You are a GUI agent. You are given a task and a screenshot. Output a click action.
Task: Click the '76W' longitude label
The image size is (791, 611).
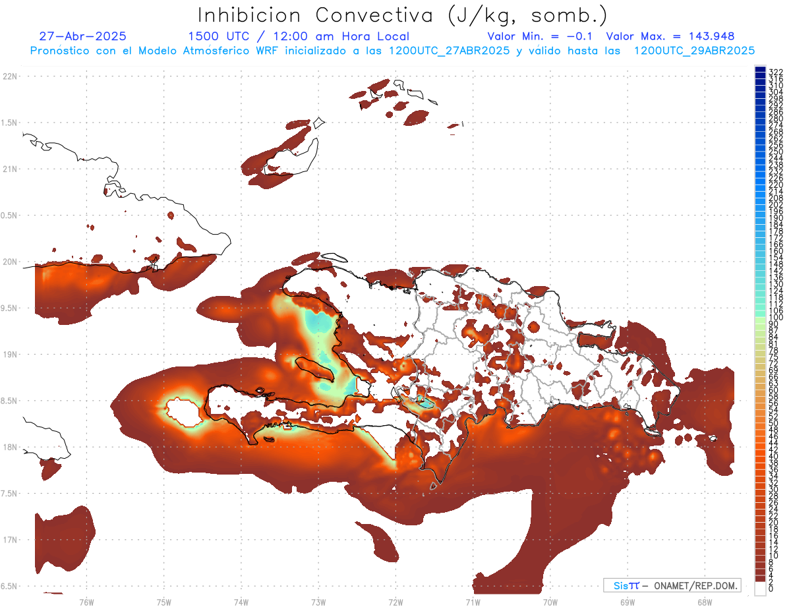point(86,601)
